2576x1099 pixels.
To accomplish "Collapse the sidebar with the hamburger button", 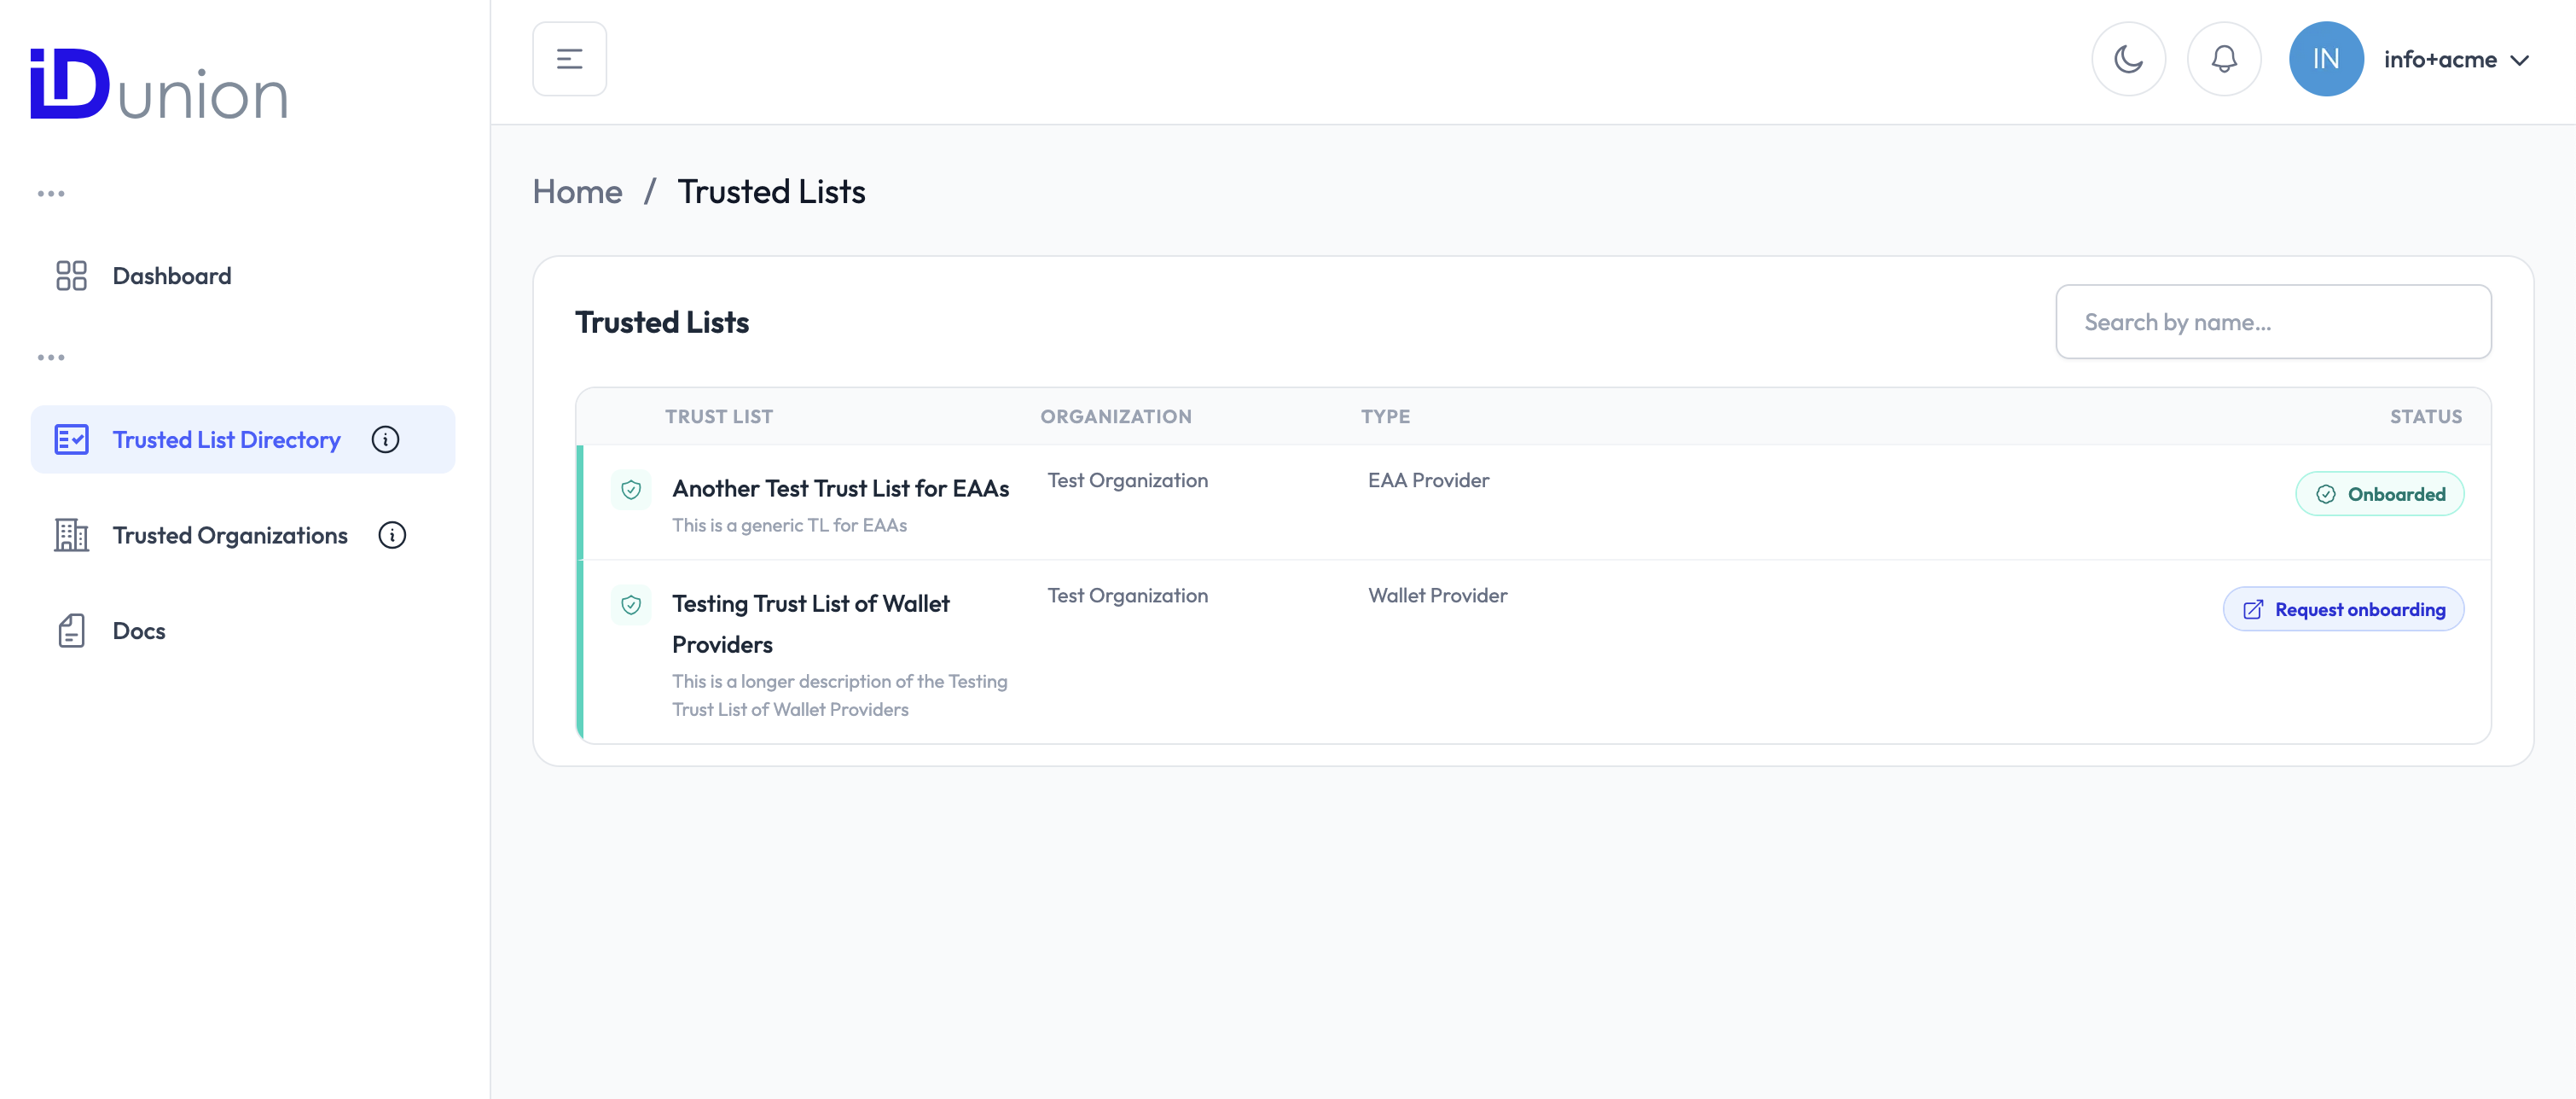I will tap(569, 59).
